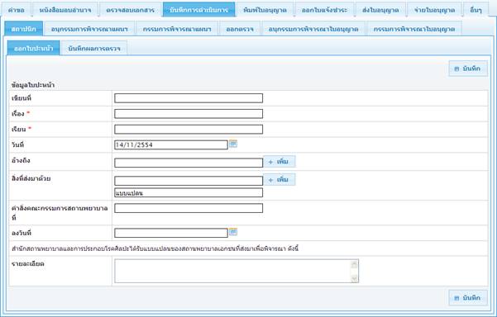Click the textarea scroll-up arrow in รายละเอียด
The image size is (497, 317).
(x=355, y=264)
